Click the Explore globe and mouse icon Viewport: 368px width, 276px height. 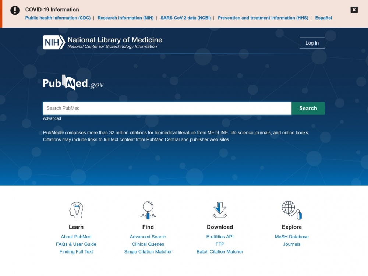292,210
